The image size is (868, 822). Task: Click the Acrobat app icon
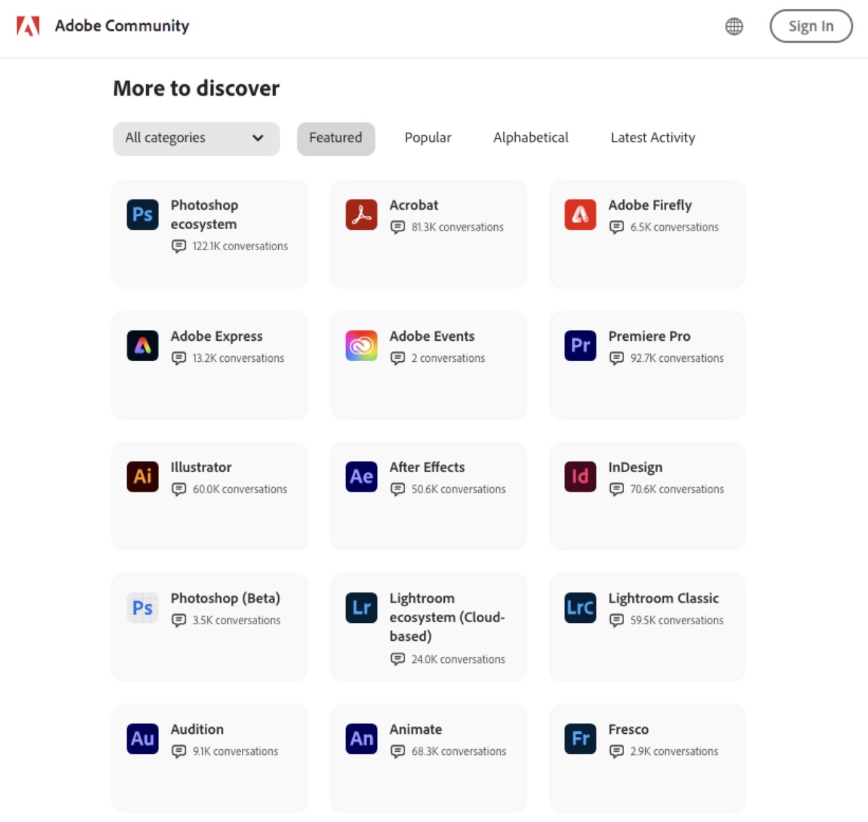[x=361, y=214]
